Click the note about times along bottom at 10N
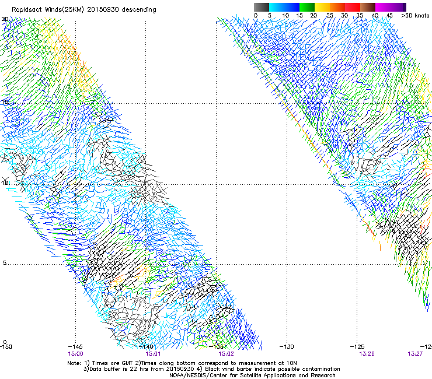The height and width of the screenshot is (379, 432). tap(215, 363)
